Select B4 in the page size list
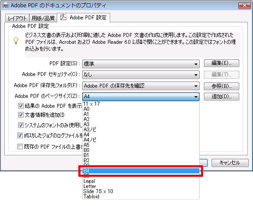Image resolution: width=253 pixels, height=206 pixels. [x=141, y=171]
